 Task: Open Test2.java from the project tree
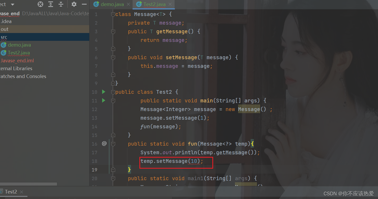pos(18,53)
